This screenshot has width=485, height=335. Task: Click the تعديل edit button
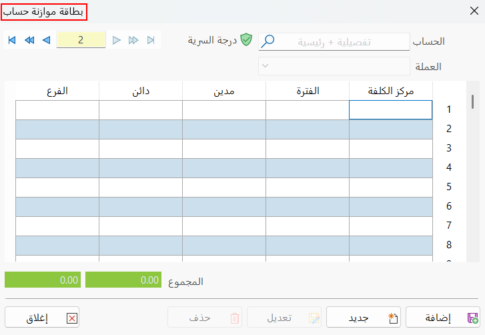tap(284, 317)
